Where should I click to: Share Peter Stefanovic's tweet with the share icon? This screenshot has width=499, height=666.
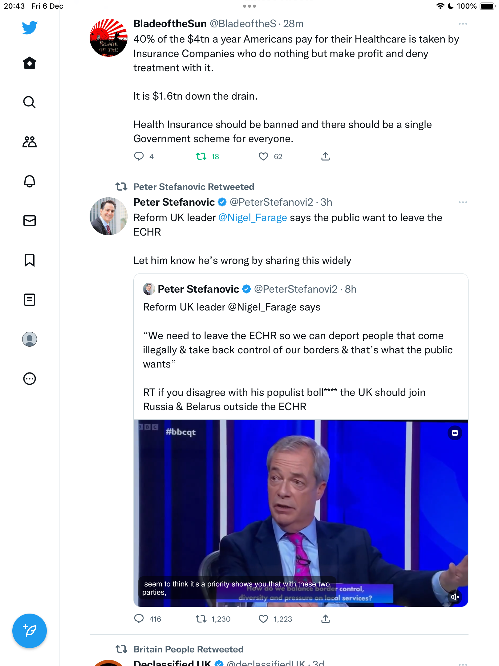pyautogui.click(x=326, y=619)
